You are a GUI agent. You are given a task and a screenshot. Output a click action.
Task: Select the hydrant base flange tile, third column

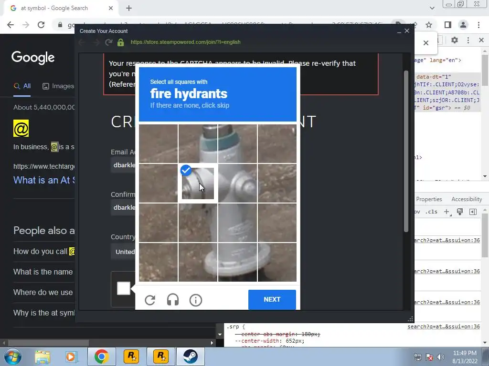tap(238, 263)
